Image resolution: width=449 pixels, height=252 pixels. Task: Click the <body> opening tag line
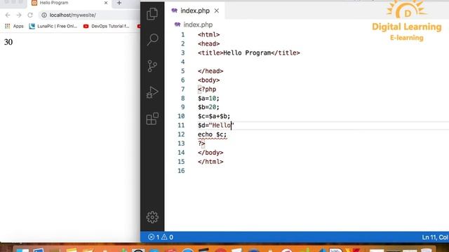coord(209,80)
